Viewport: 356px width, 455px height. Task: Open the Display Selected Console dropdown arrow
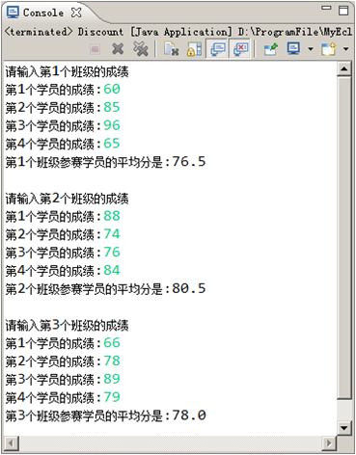point(311,49)
